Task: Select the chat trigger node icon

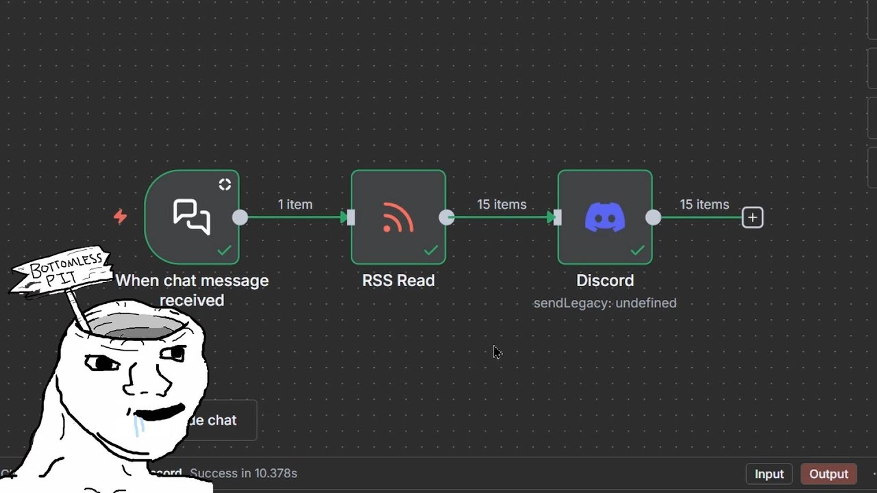Action: click(191, 217)
